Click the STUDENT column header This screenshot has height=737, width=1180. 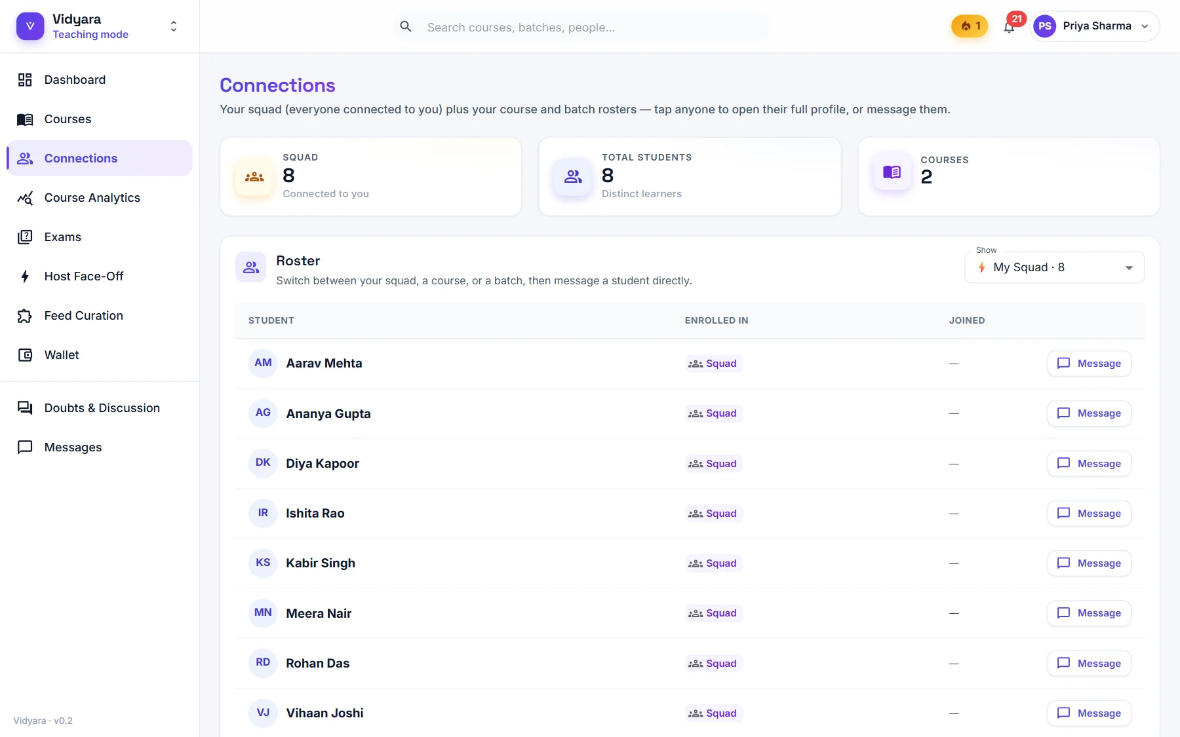point(271,320)
